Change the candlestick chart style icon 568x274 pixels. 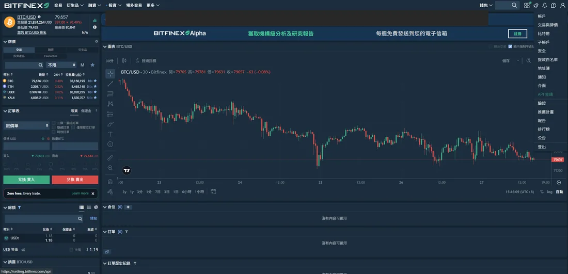coord(124,61)
